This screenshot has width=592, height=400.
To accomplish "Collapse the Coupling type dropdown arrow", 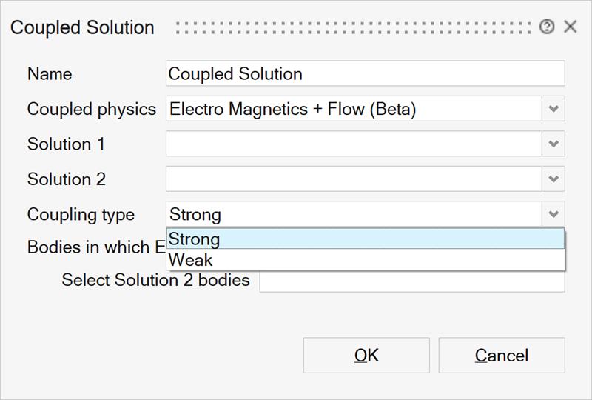I will (554, 215).
